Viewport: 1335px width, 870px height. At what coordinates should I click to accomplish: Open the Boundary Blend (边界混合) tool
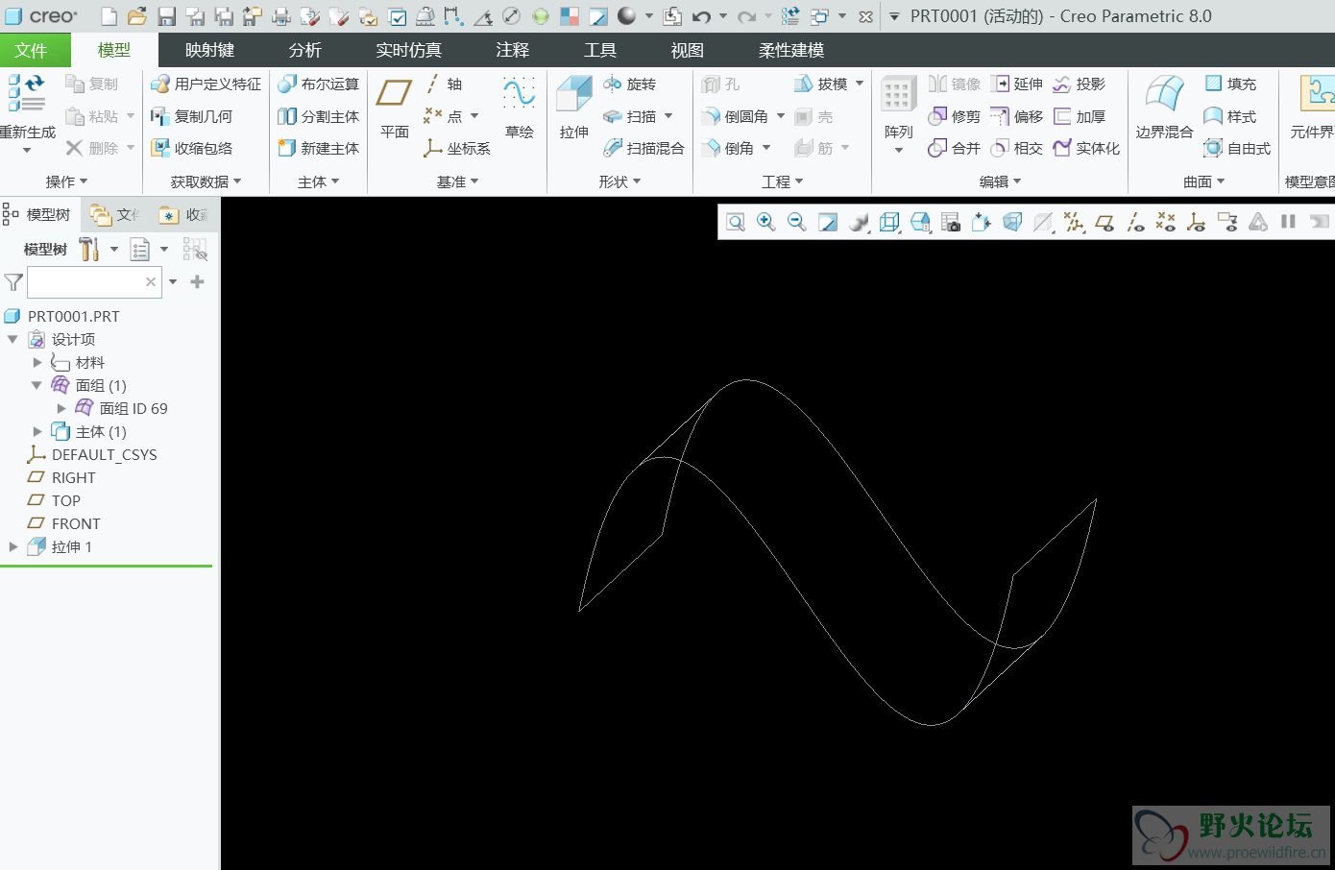pos(1164,108)
